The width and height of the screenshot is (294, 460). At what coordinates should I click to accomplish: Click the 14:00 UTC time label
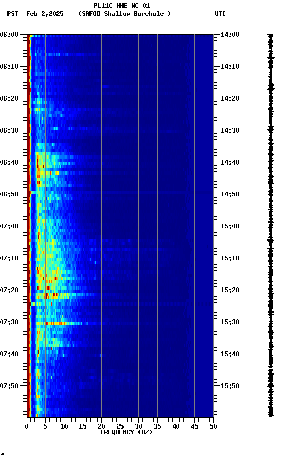(230, 35)
